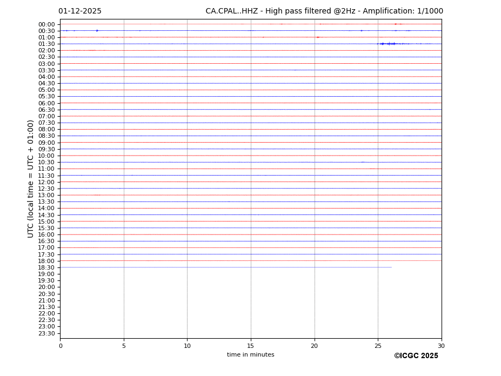Click the 30 tick on minutes axis
The width and height of the screenshot is (501, 376).
tap(441, 346)
